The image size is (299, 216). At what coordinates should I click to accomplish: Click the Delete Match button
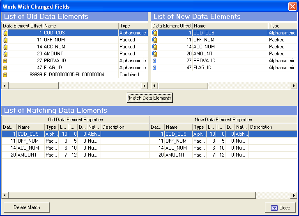coord(27,207)
